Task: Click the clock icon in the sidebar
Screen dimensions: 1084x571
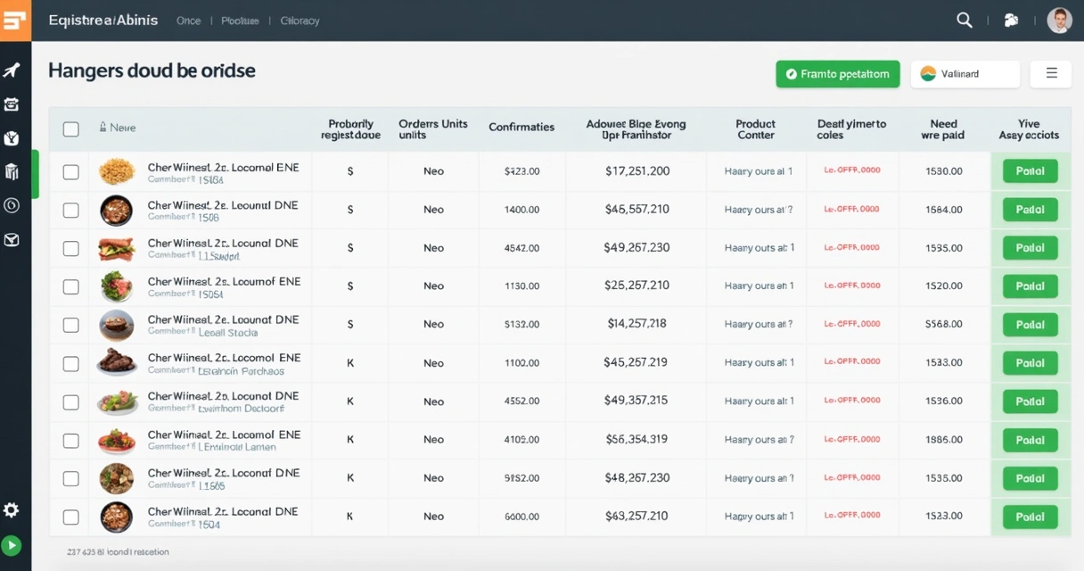Action: (12, 205)
